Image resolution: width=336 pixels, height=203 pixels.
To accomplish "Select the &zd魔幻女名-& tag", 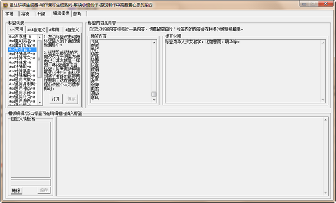I will (22, 45).
